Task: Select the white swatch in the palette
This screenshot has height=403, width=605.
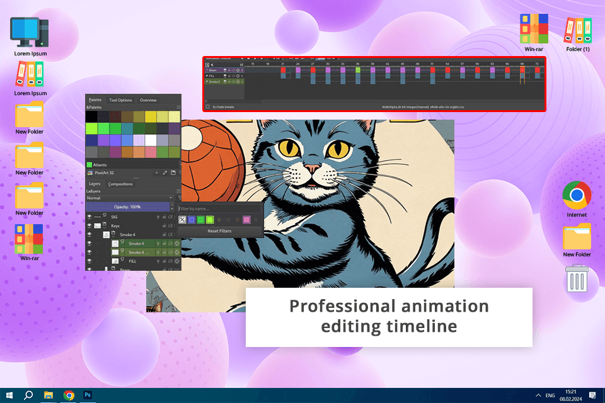Action: coord(151,140)
